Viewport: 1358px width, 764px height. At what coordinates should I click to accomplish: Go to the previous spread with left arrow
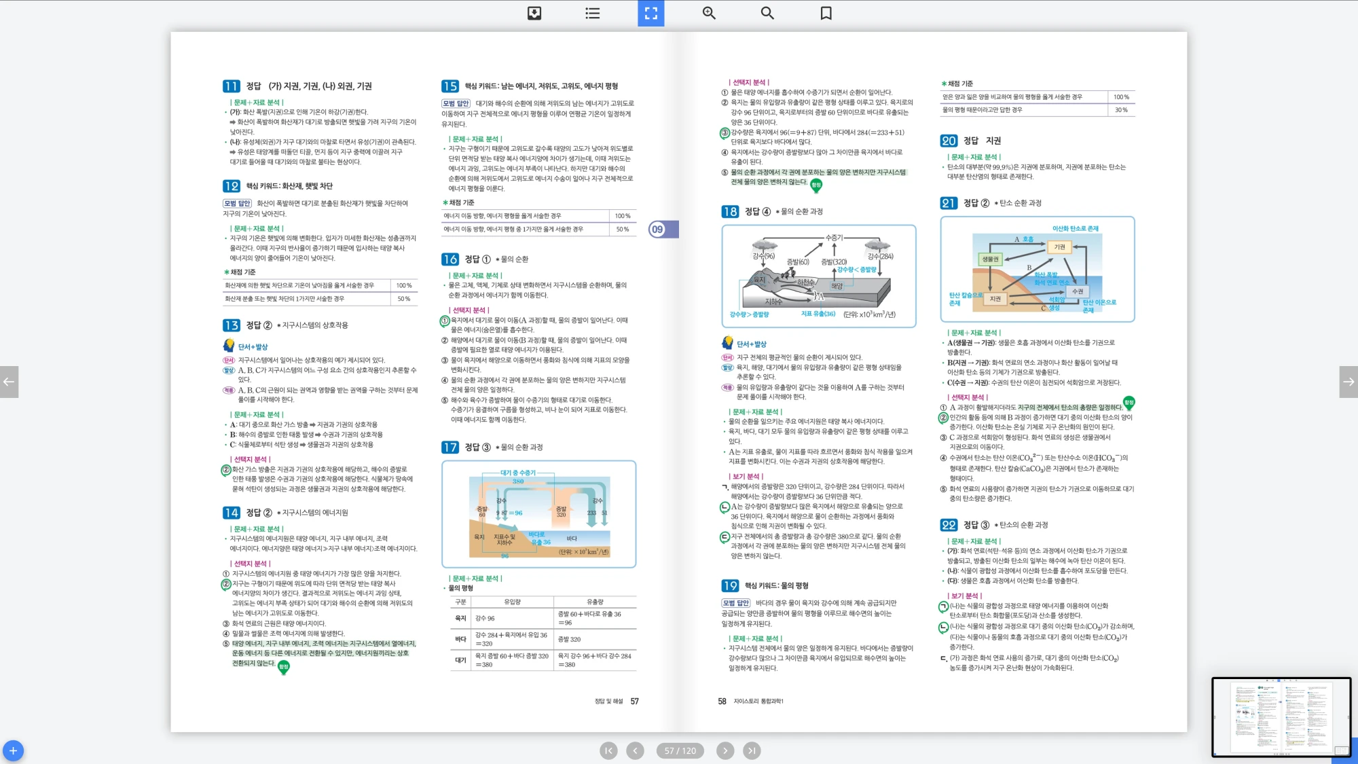(9, 382)
